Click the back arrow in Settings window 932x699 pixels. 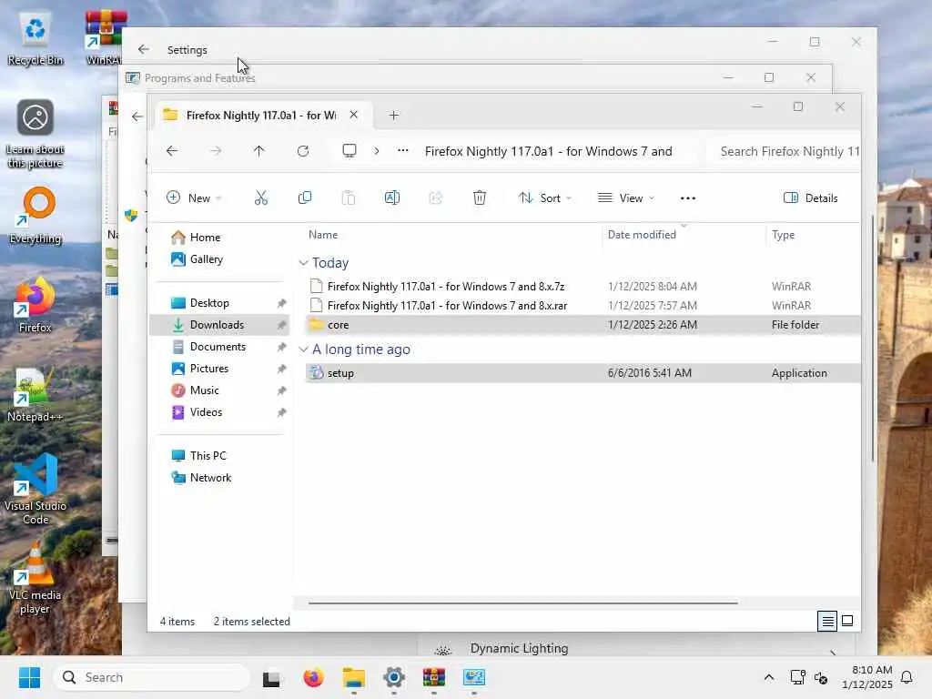click(x=143, y=49)
